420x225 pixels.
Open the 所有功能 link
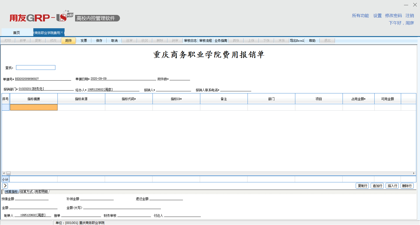coord(360,16)
